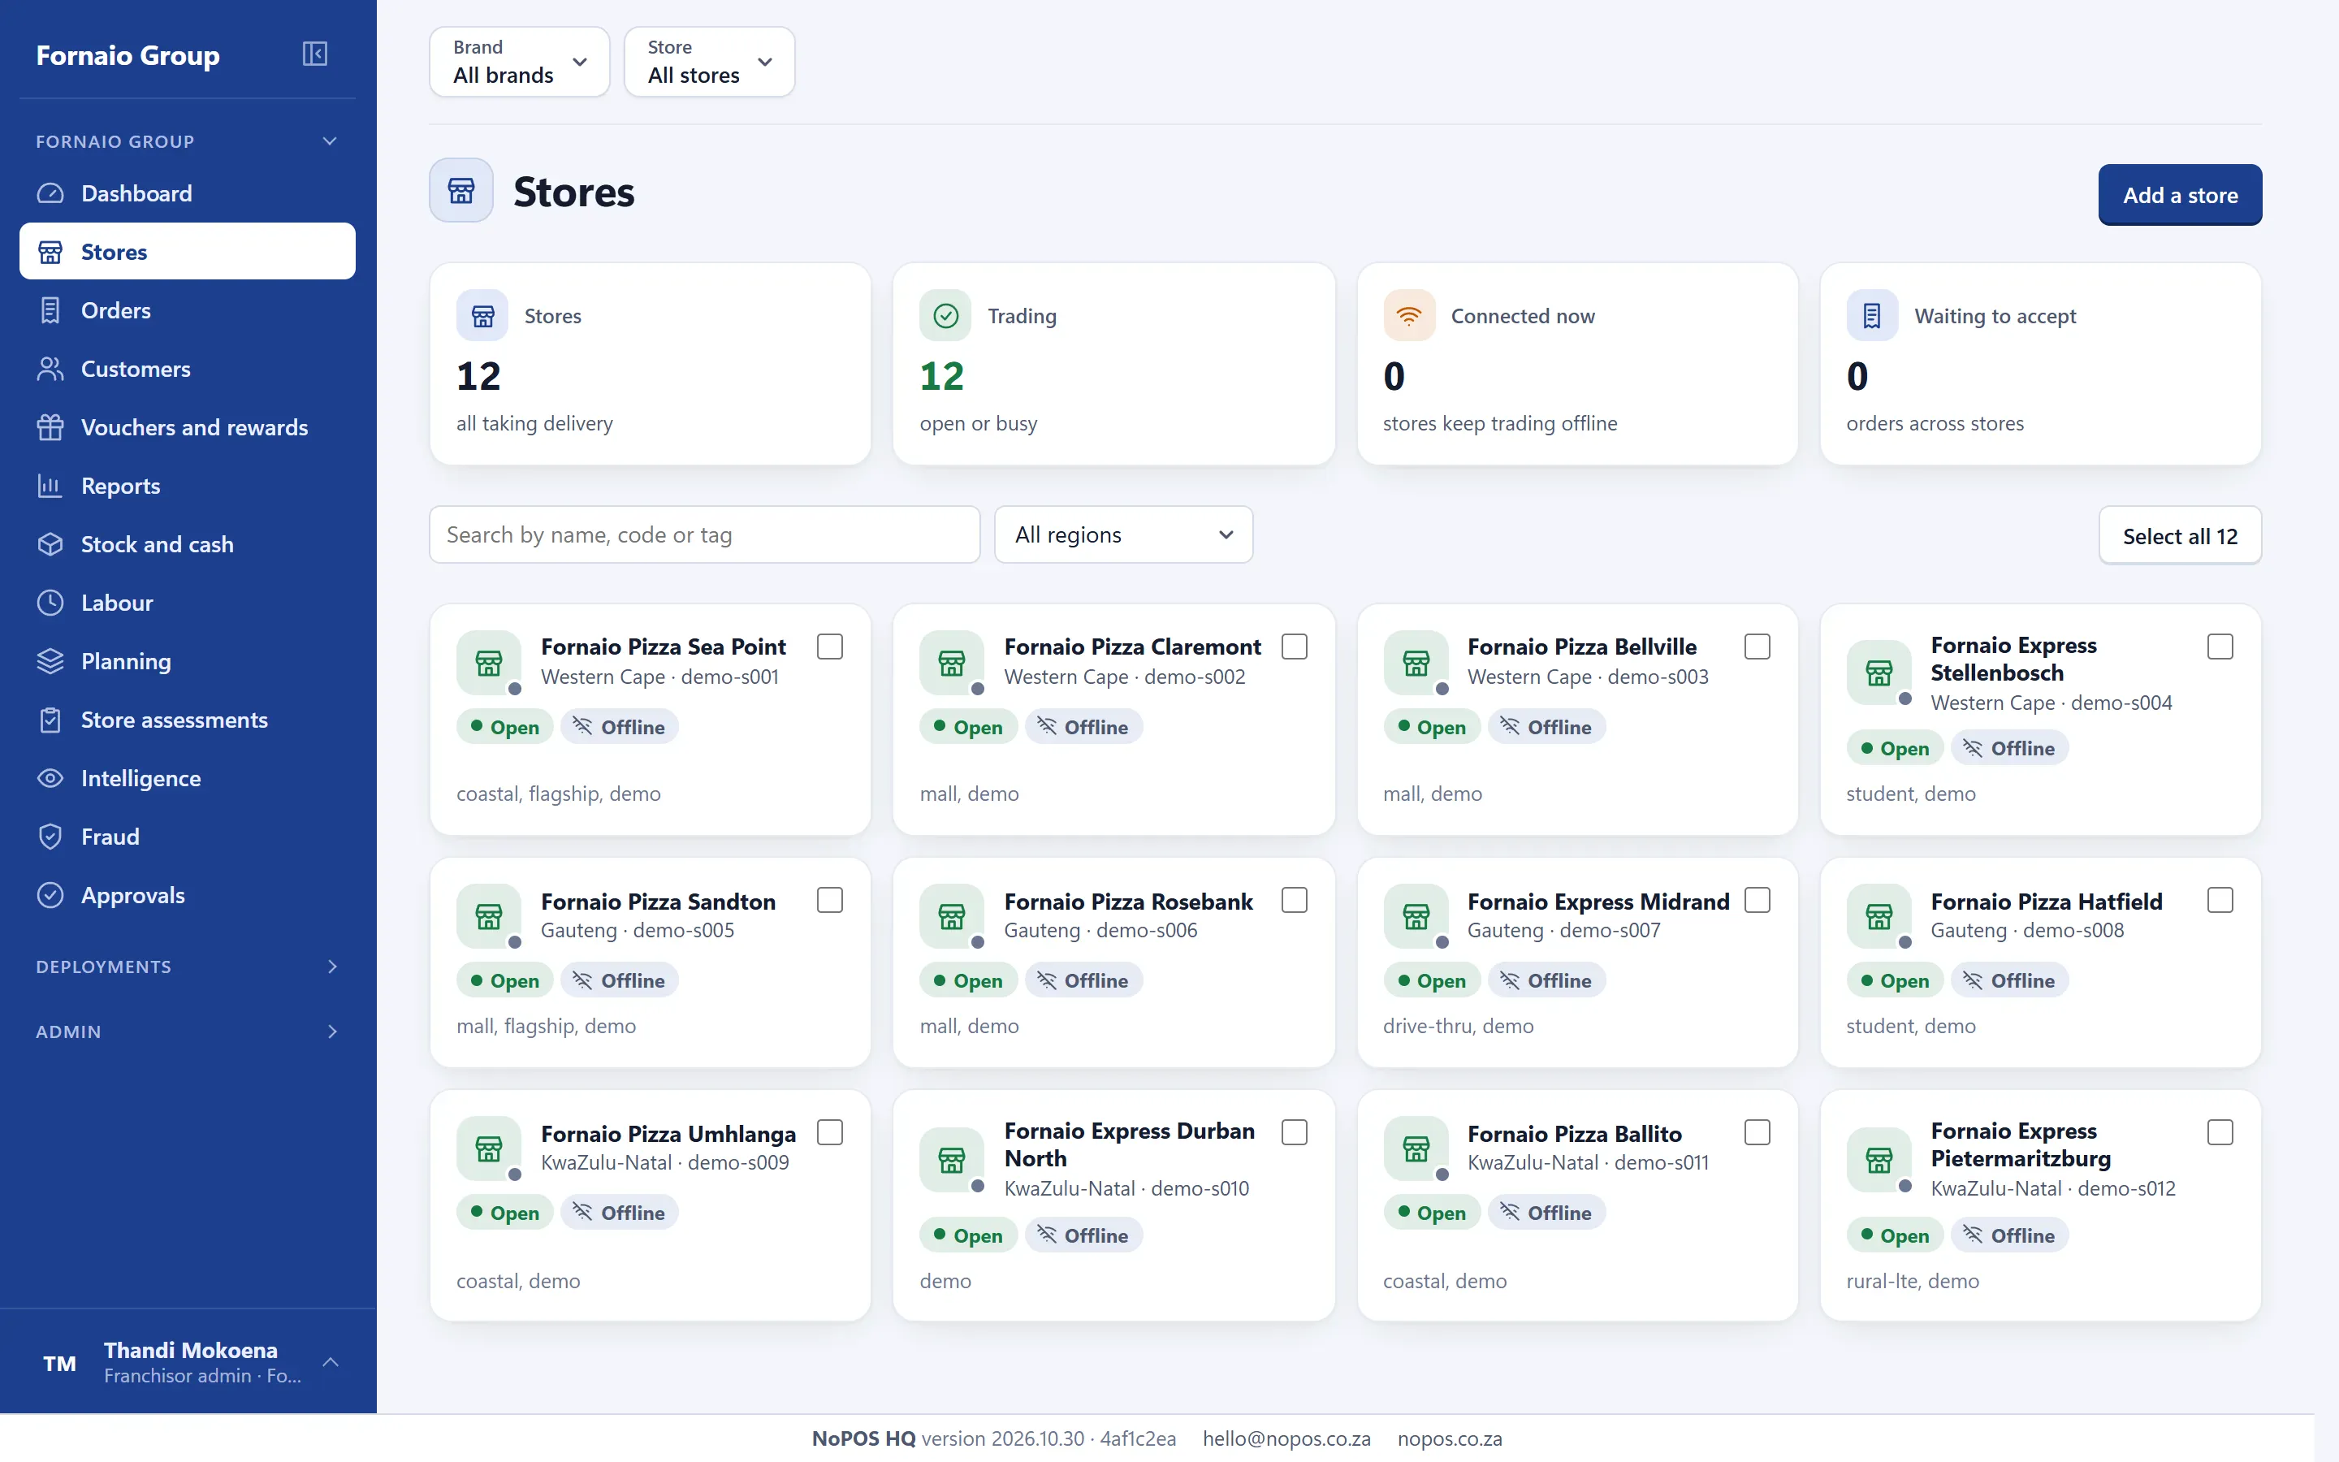Open Store assessments page
2339x1462 pixels.
pyautogui.click(x=188, y=720)
